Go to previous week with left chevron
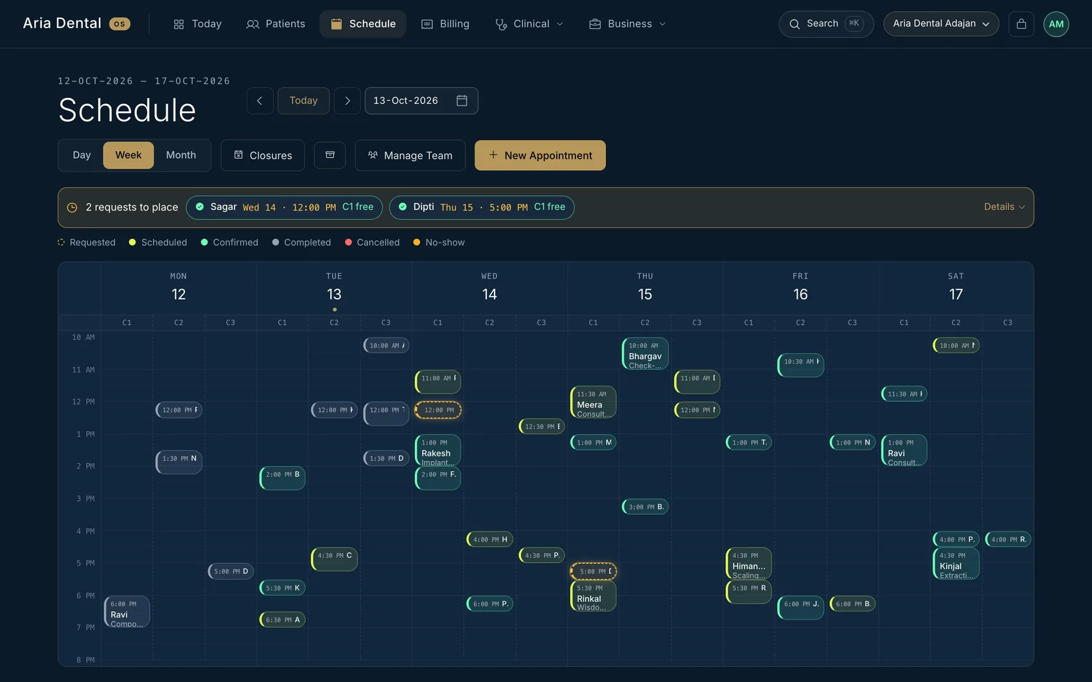 point(260,100)
